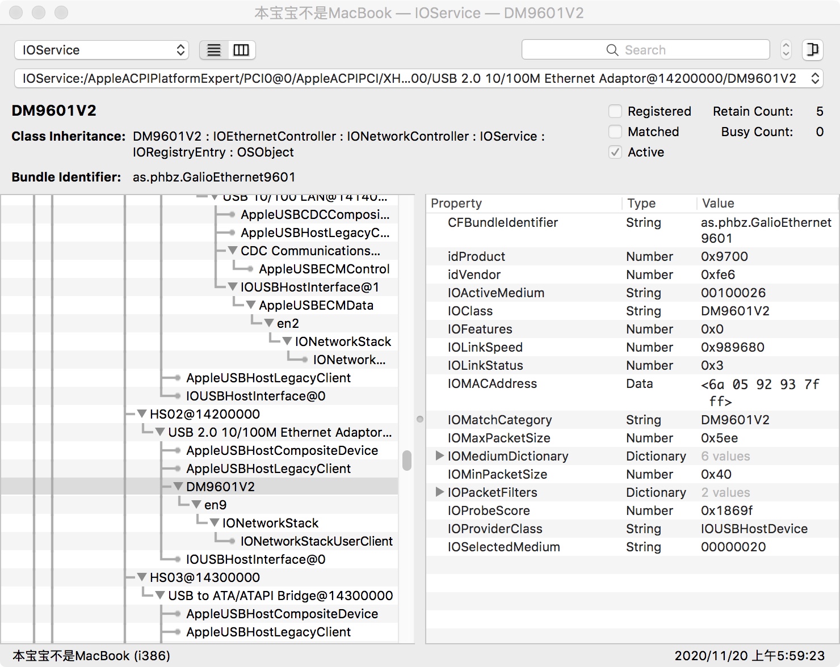Select the IOProviderClass property row

coord(632,529)
